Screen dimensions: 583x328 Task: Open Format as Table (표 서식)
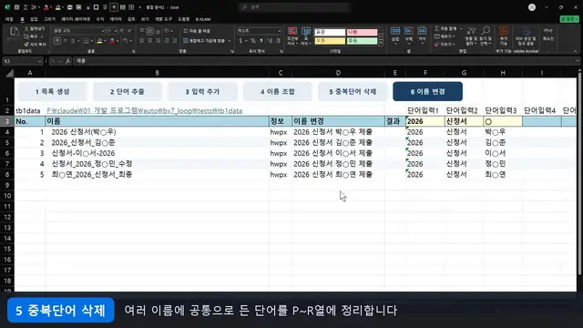[306, 36]
